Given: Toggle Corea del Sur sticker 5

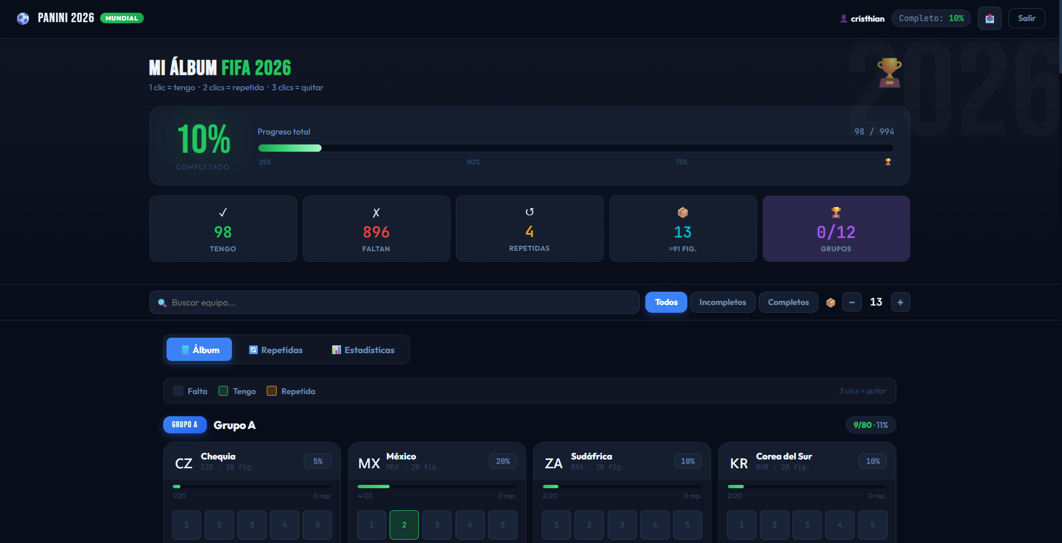Looking at the screenshot, I should [x=873, y=525].
